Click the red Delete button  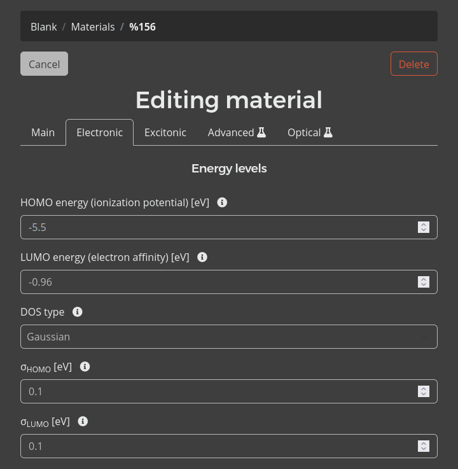(413, 64)
